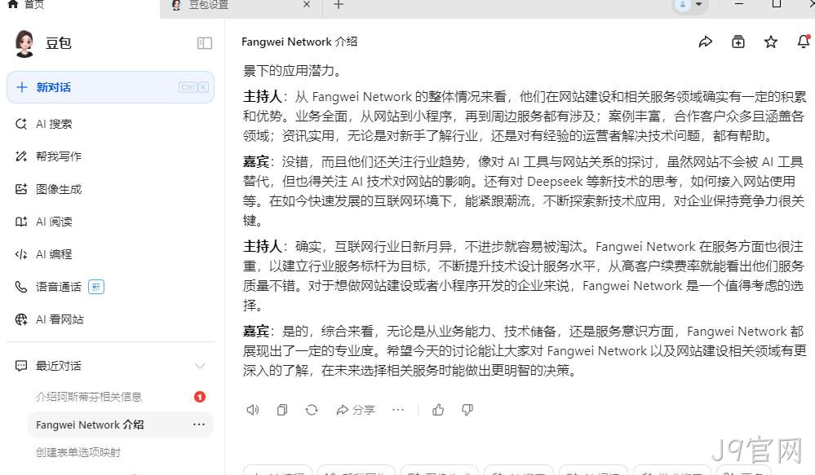Open a new tab with plus
815x475 pixels.
[x=339, y=5]
